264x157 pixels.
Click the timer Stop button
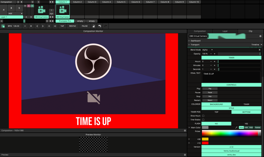[210, 96]
